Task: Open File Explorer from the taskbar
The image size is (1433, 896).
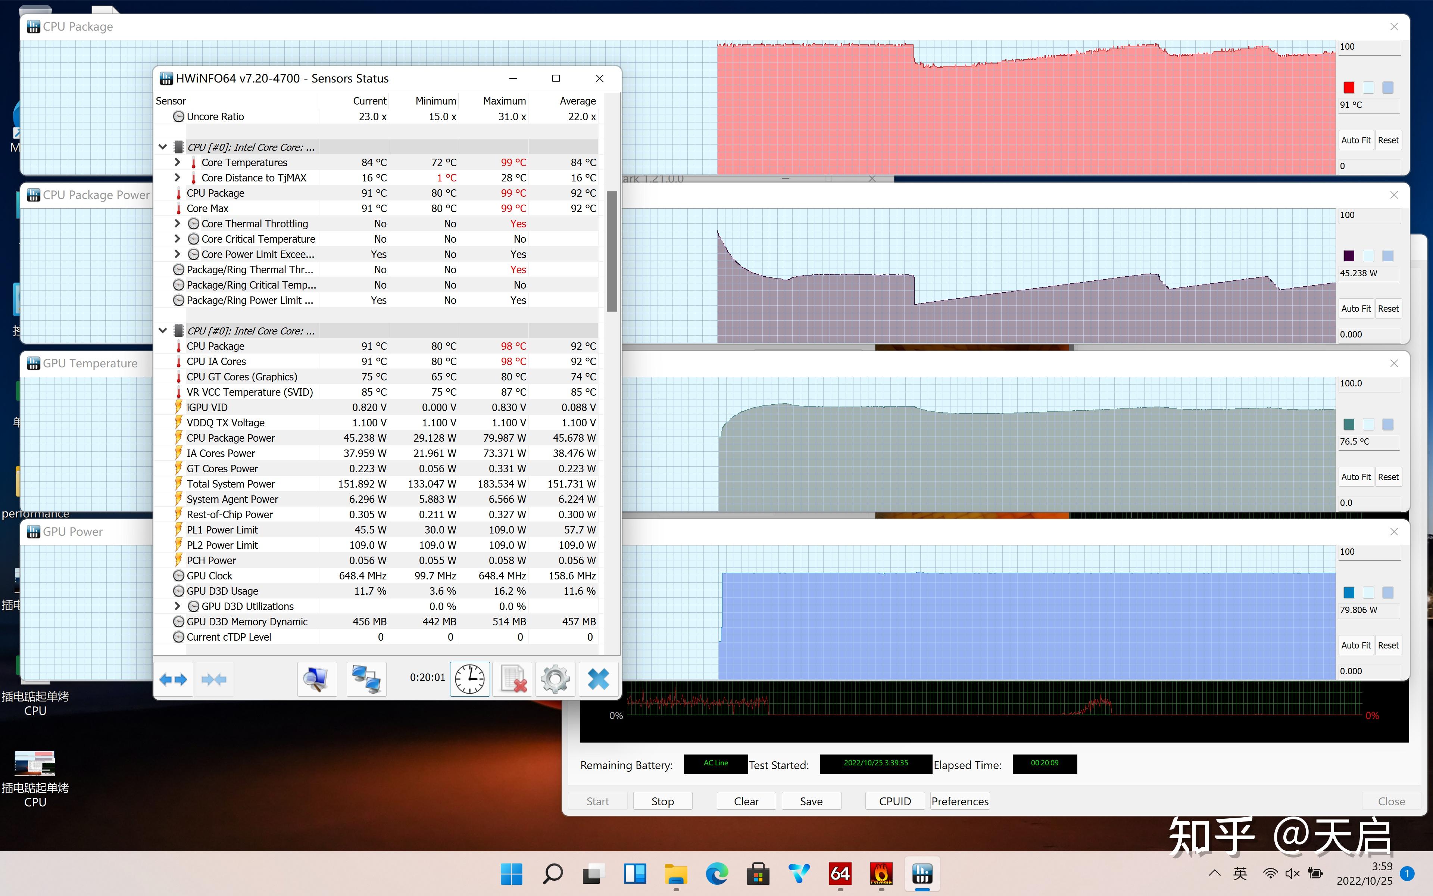Action: pyautogui.click(x=676, y=874)
